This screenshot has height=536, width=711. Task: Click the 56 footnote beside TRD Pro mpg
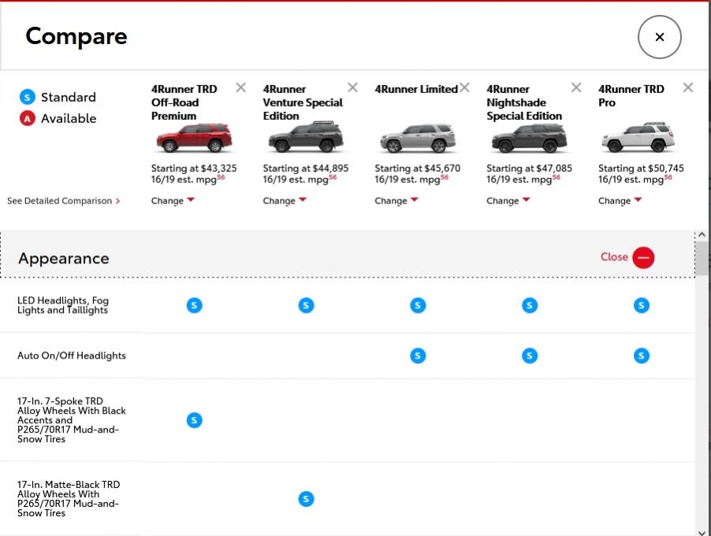point(668,177)
